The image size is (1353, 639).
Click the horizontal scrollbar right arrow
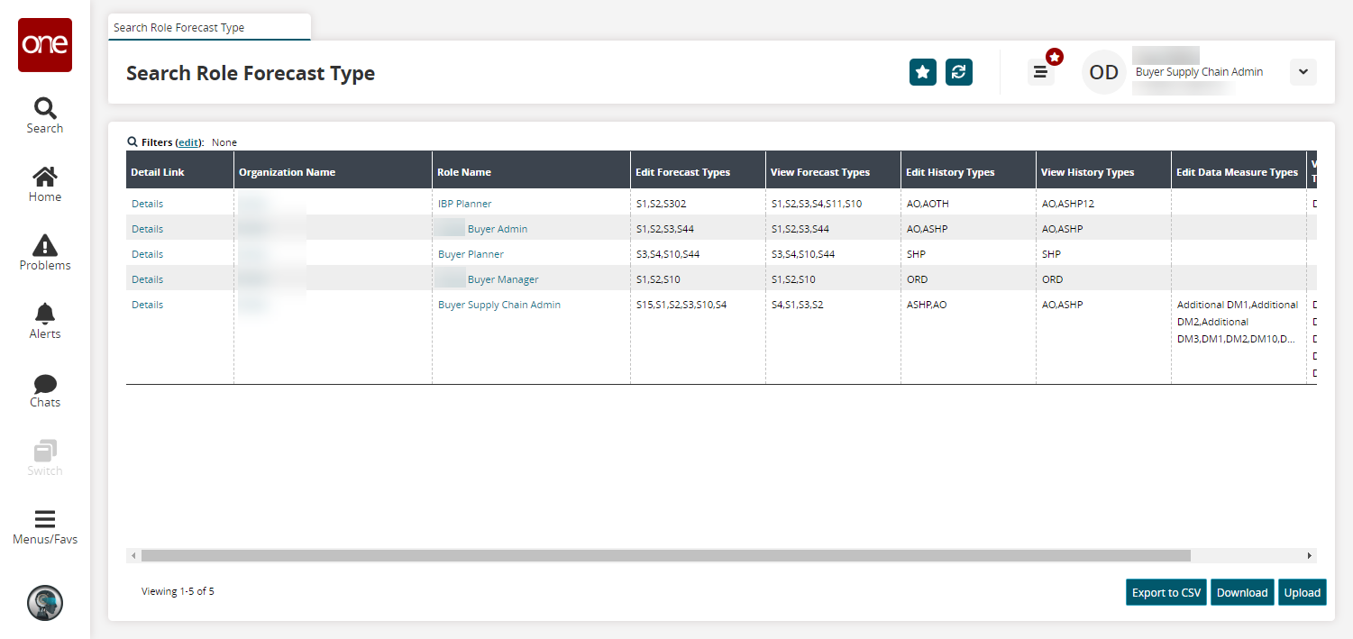point(1310,556)
